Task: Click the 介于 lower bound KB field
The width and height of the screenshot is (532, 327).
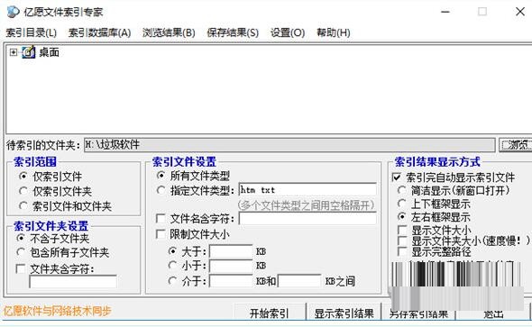Action: [x=231, y=281]
